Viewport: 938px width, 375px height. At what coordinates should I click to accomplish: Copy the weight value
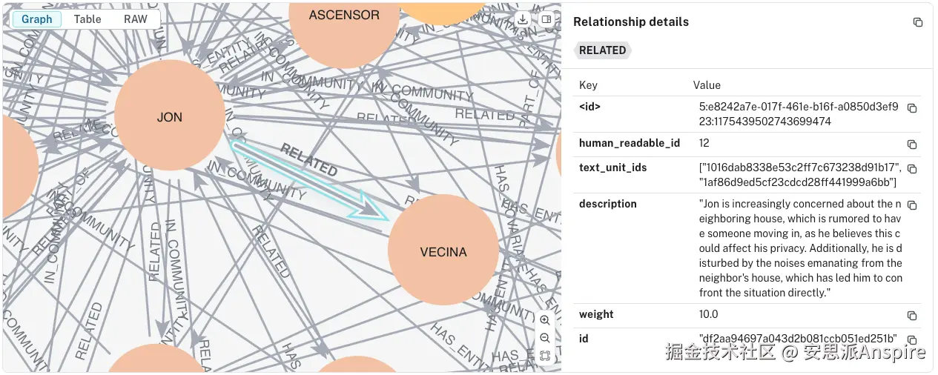913,316
